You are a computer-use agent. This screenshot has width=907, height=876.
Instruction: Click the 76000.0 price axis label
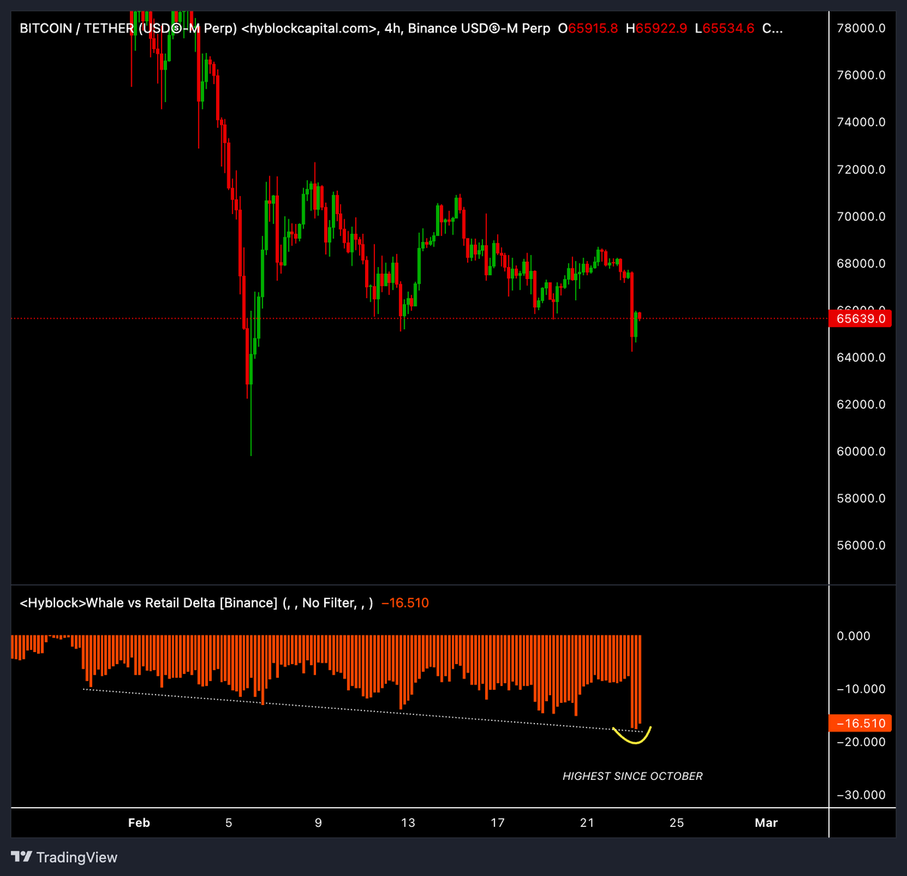pyautogui.click(x=861, y=75)
